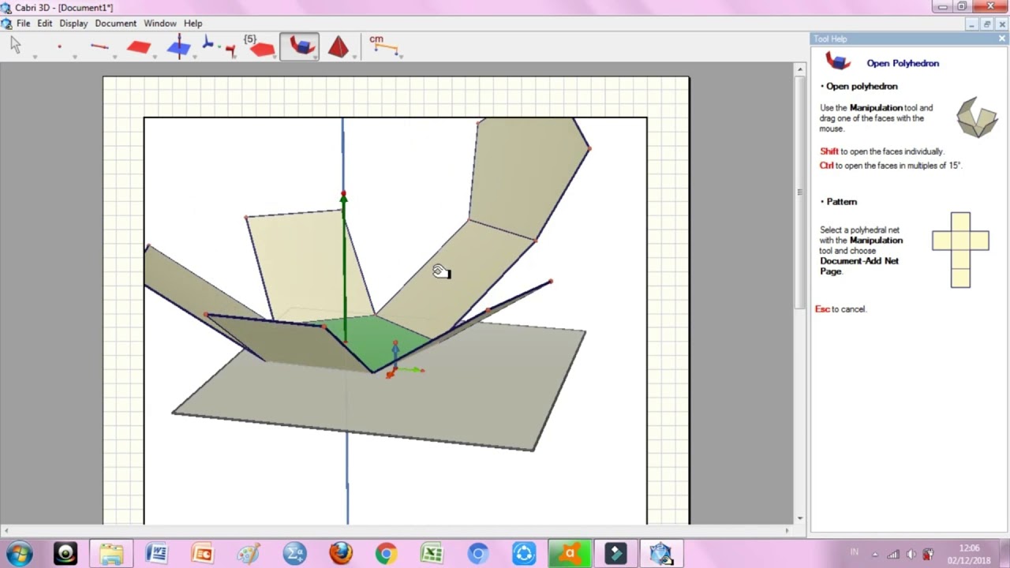Viewport: 1010px width, 568px height.
Task: Click the vertical scrollbar down arrow
Action: (799, 518)
